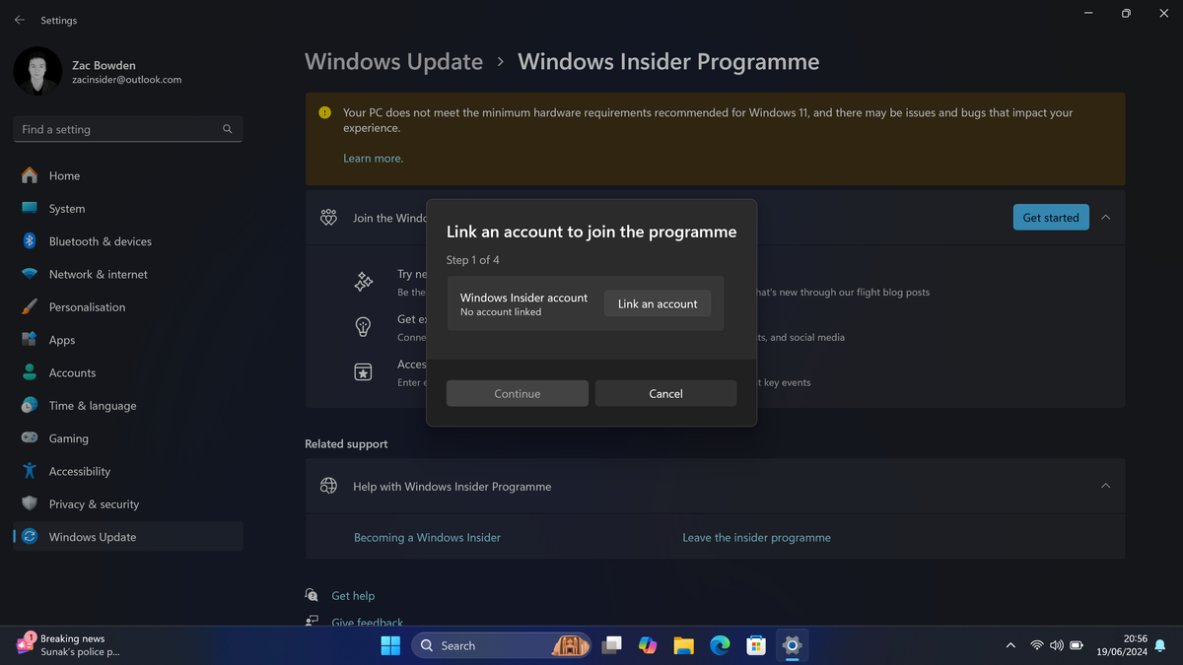The image size is (1183, 665).
Task: Click the Personalisation paintbrush icon
Action: click(30, 306)
